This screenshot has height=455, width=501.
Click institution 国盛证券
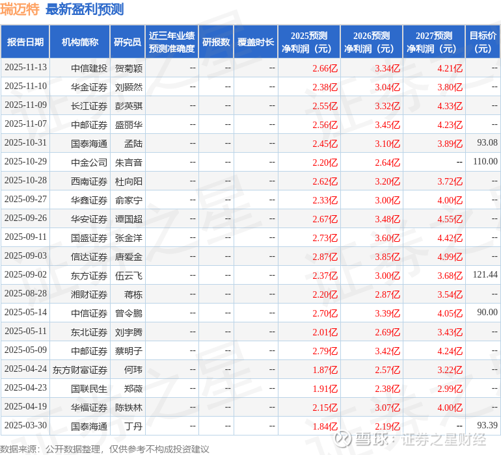(89, 238)
